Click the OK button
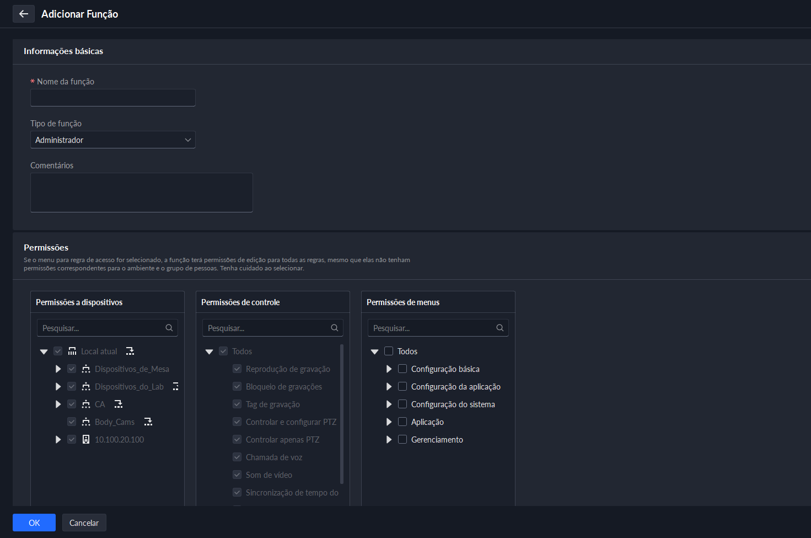This screenshot has width=811, height=538. (x=34, y=523)
